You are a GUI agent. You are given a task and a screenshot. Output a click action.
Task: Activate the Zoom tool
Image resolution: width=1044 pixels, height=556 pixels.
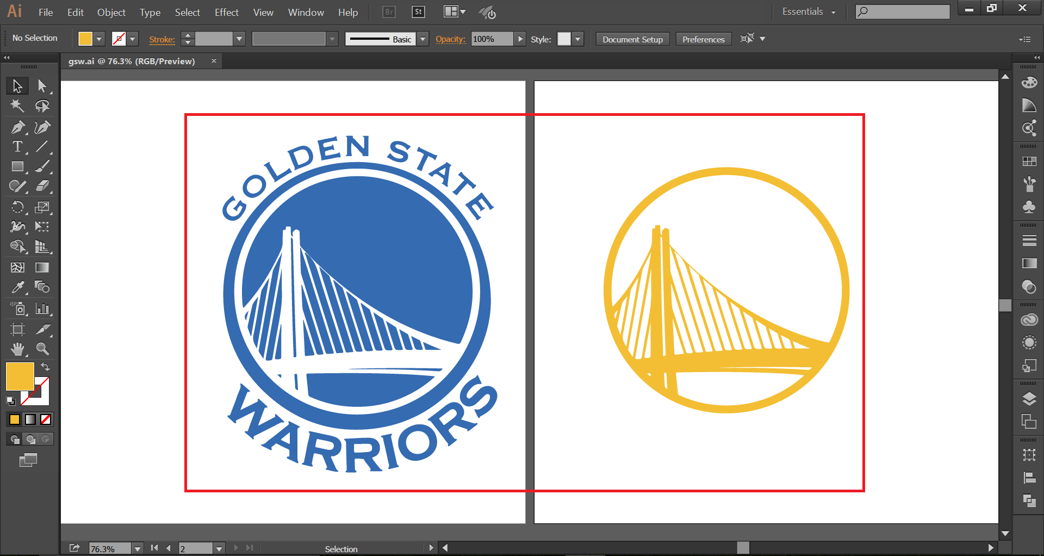tap(42, 349)
